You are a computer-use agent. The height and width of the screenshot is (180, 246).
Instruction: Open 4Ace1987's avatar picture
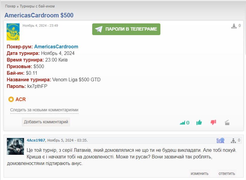(x=15, y=146)
